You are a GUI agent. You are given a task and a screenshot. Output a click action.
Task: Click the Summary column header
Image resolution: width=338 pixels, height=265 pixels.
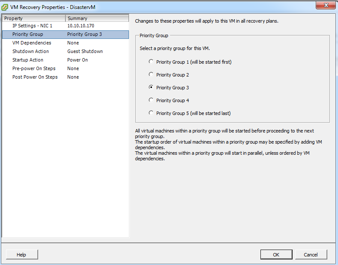97,18
